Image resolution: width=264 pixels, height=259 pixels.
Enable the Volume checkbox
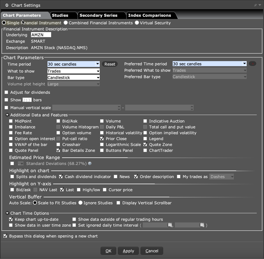point(102,121)
